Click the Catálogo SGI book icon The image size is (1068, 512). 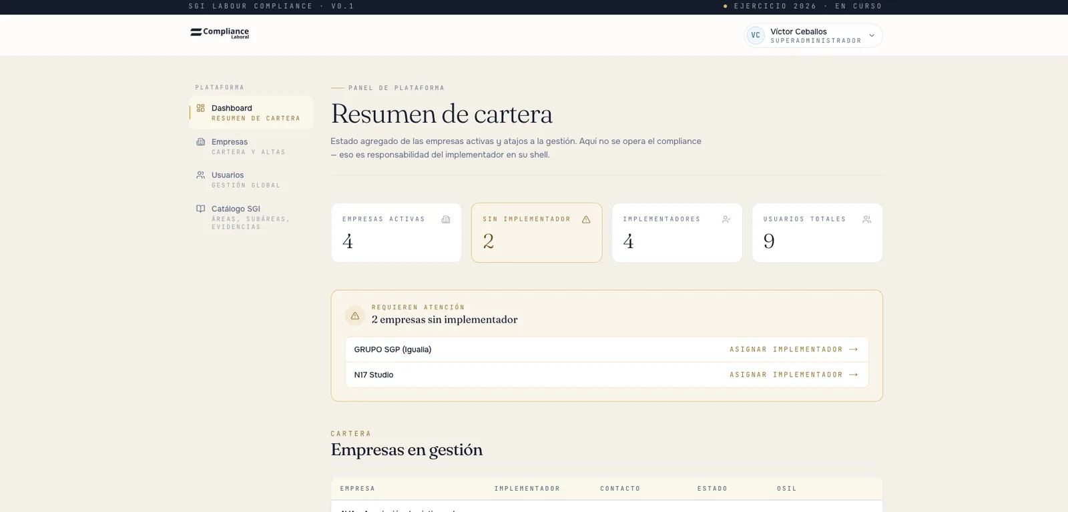tap(200, 209)
